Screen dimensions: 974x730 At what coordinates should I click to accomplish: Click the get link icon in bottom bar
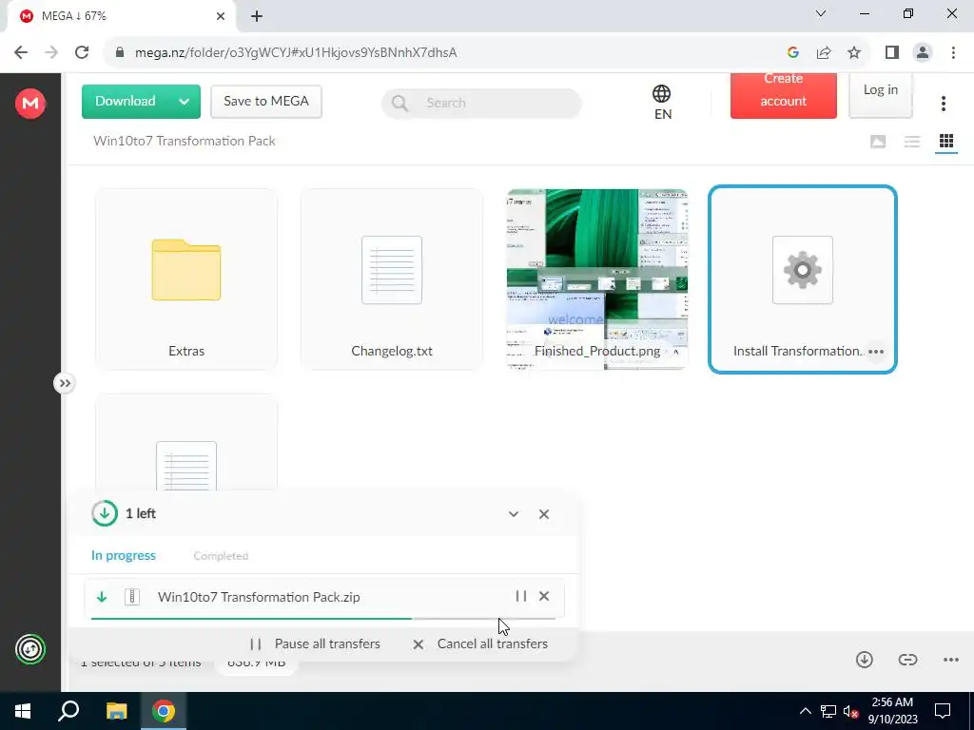pos(907,660)
